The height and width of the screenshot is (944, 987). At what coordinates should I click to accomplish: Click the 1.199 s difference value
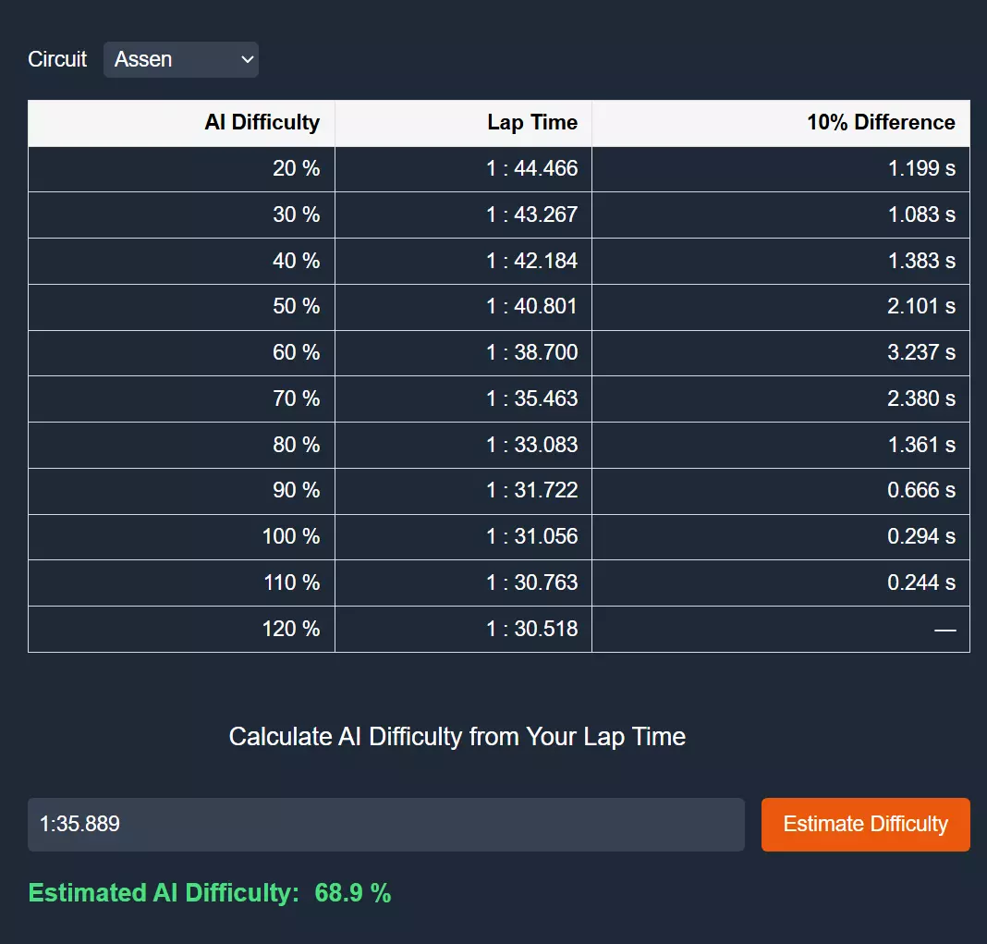click(x=921, y=169)
